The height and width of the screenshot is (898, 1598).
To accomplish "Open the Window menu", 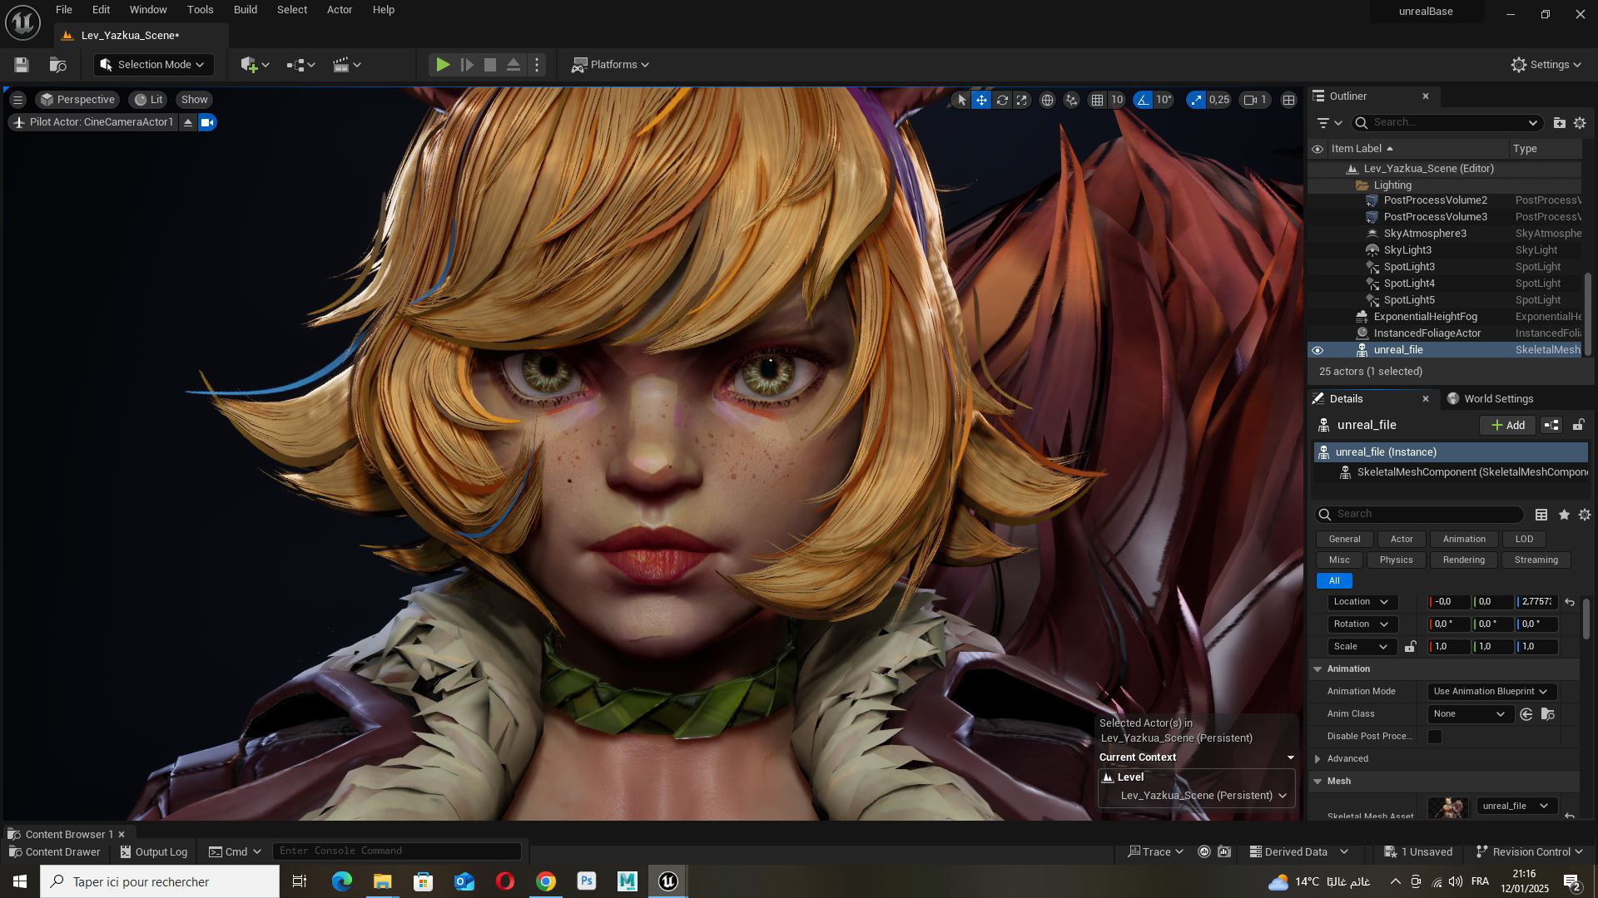I will pyautogui.click(x=148, y=10).
